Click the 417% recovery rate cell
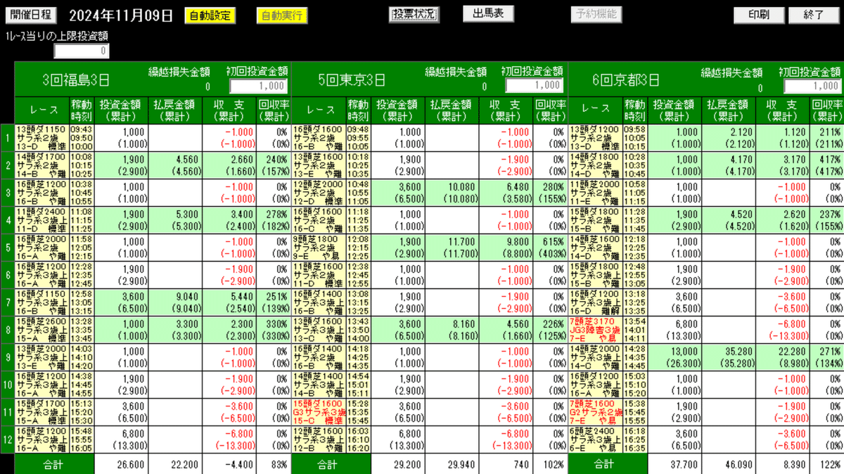The height and width of the screenshot is (474, 844). (827, 165)
